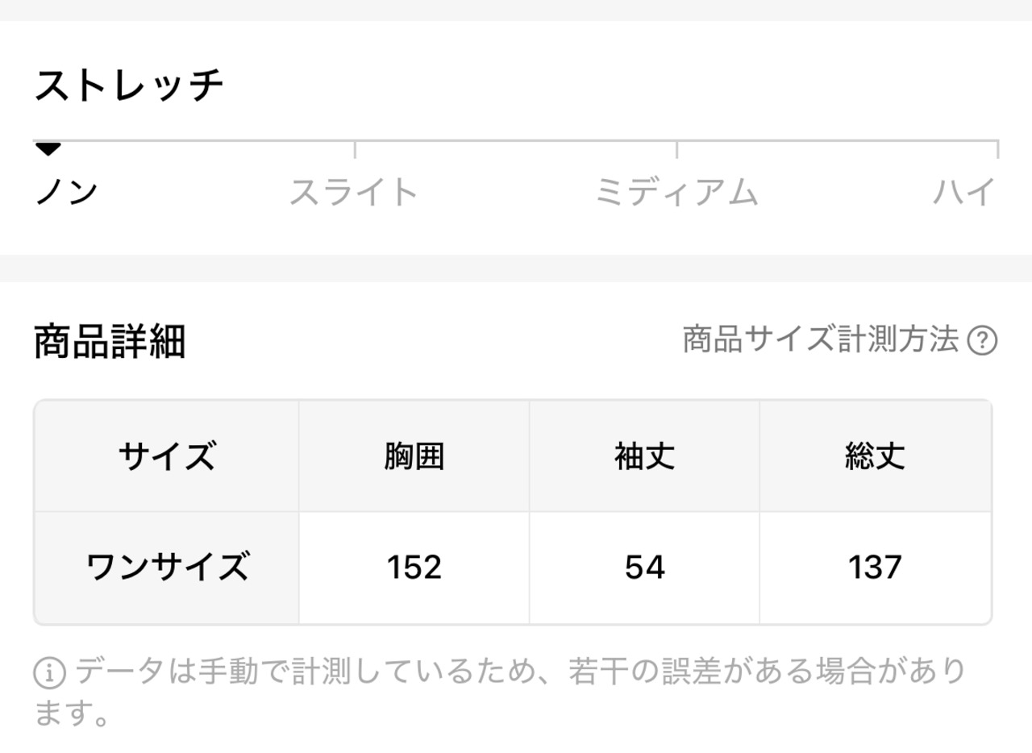Image resolution: width=1032 pixels, height=753 pixels.
Task: Click the black stretch level marker triangle
Action: pos(48,149)
